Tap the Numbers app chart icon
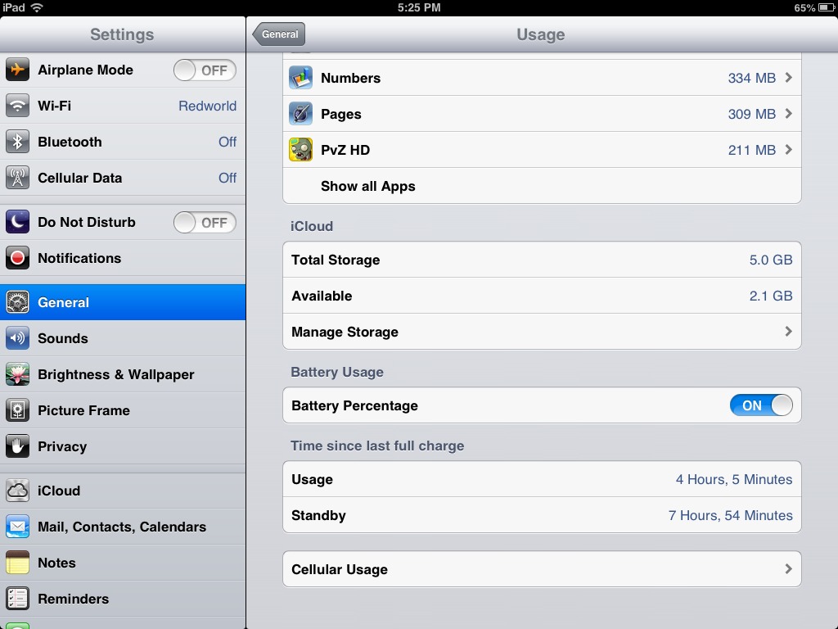The height and width of the screenshot is (629, 838). coord(300,78)
